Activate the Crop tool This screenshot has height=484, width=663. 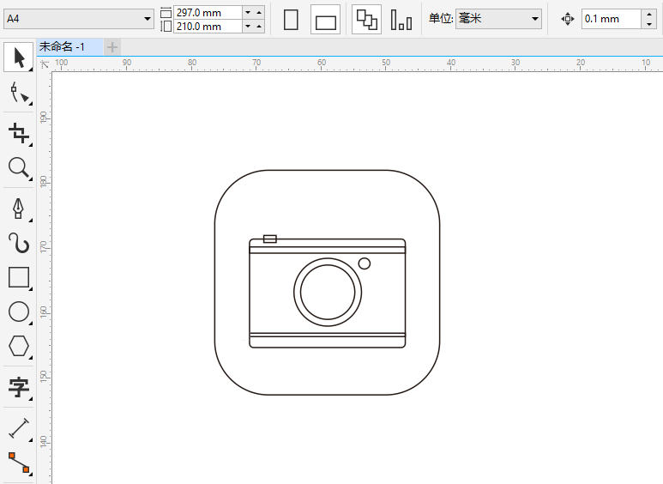coord(18,132)
